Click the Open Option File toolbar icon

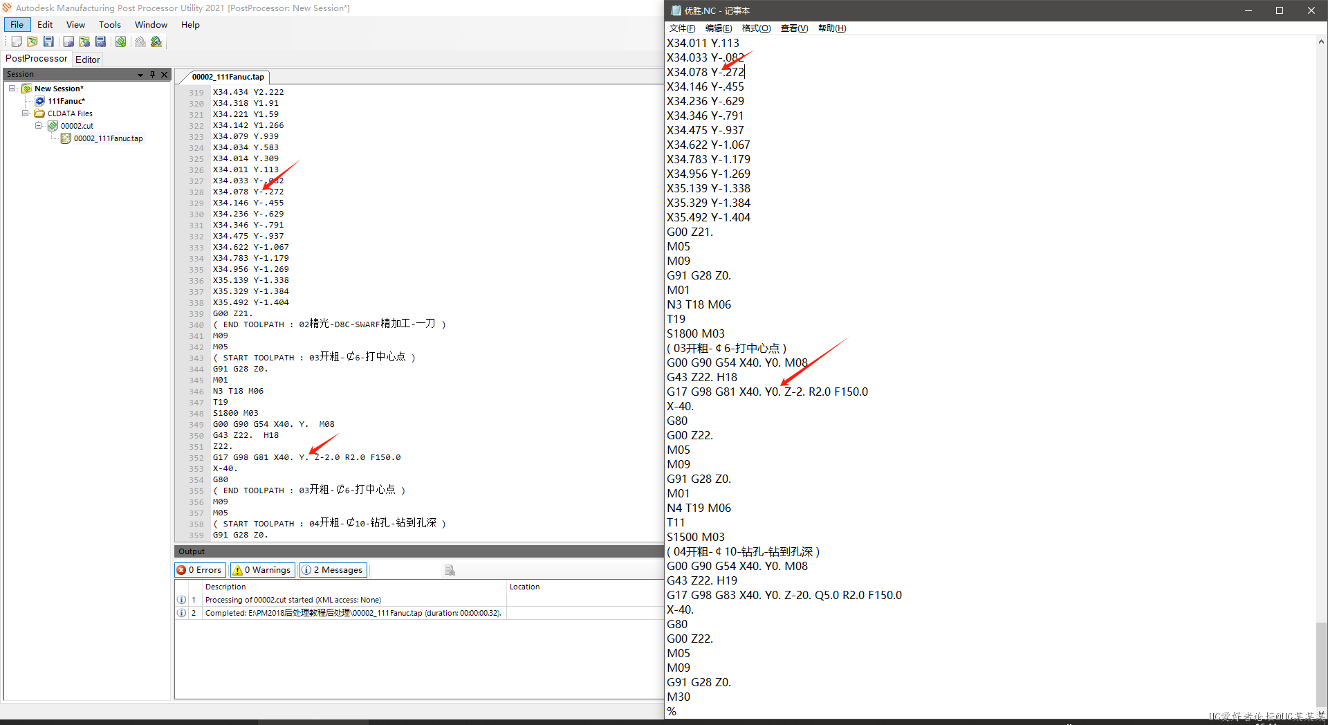(84, 42)
